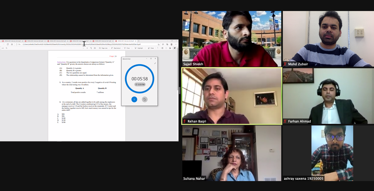Viewport: 374px width, 191px height.
Task: Open the Highlight color dropdown arrow
Action: tap(145, 48)
